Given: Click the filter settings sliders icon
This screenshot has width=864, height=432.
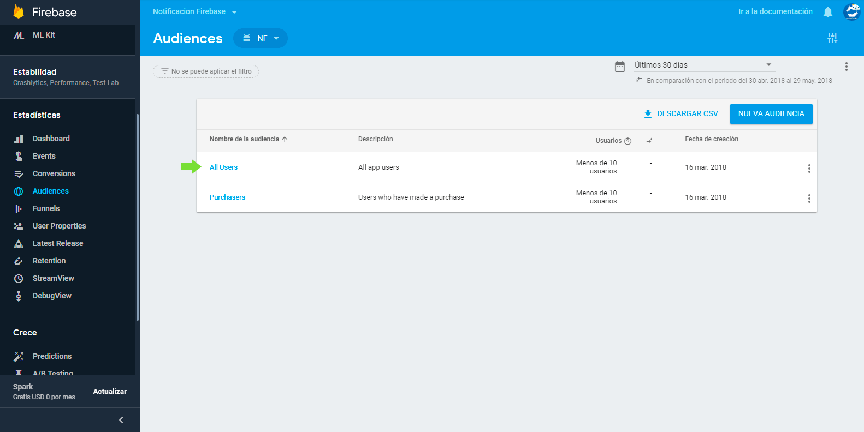Looking at the screenshot, I should (832, 38).
